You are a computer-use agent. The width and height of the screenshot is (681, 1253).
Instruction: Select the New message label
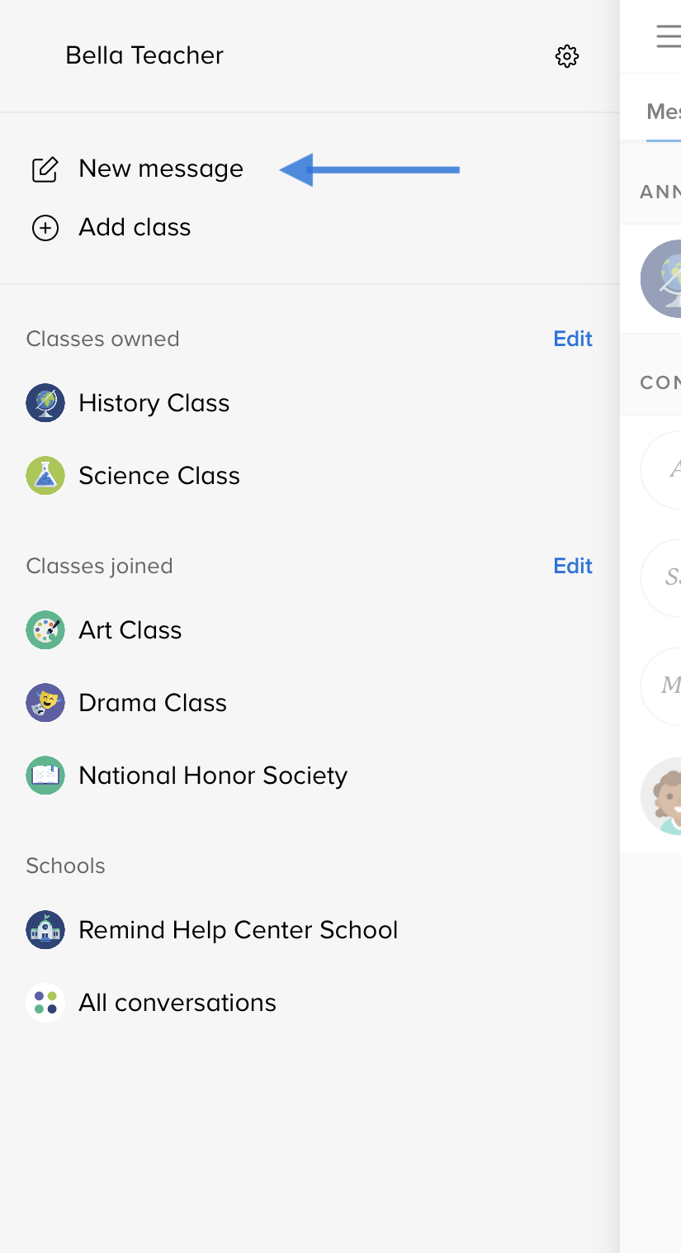(161, 168)
